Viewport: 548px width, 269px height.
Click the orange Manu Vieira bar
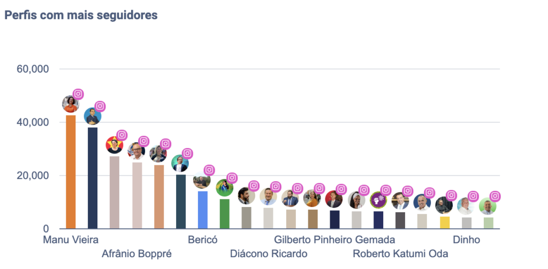71,172
